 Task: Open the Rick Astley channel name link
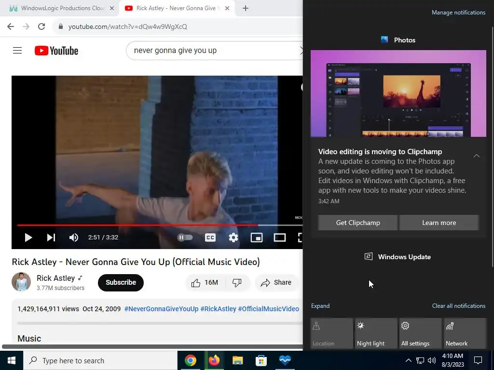pos(56,278)
